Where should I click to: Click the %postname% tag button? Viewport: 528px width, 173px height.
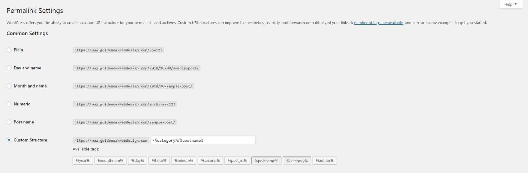[266, 160]
